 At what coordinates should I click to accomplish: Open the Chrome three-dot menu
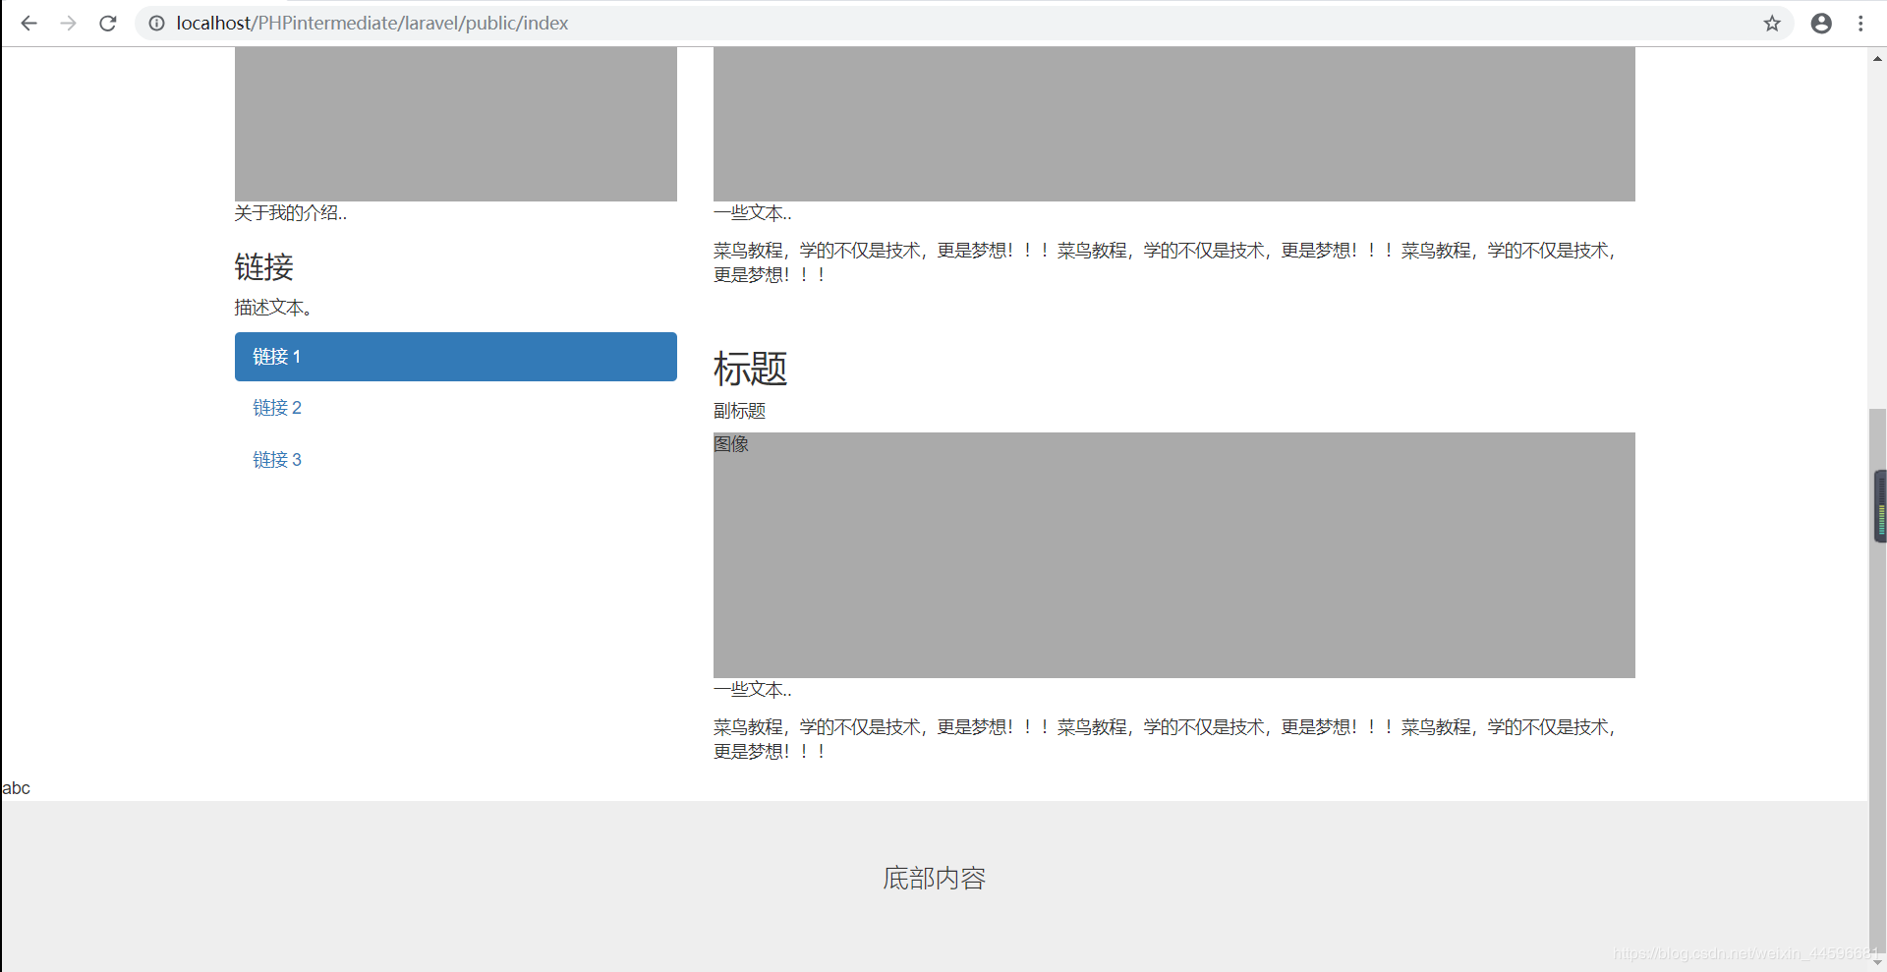pyautogui.click(x=1860, y=24)
